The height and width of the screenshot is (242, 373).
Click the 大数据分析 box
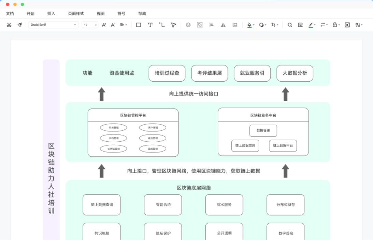[295, 73]
